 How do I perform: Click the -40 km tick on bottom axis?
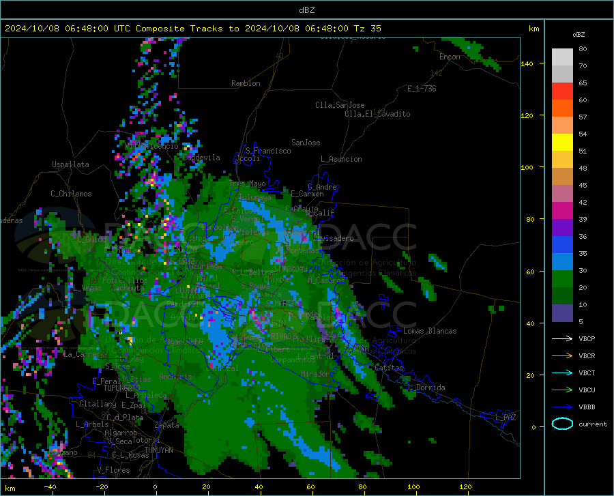pos(50,487)
